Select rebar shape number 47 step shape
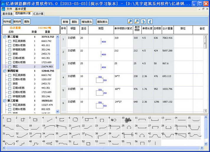 22,143
